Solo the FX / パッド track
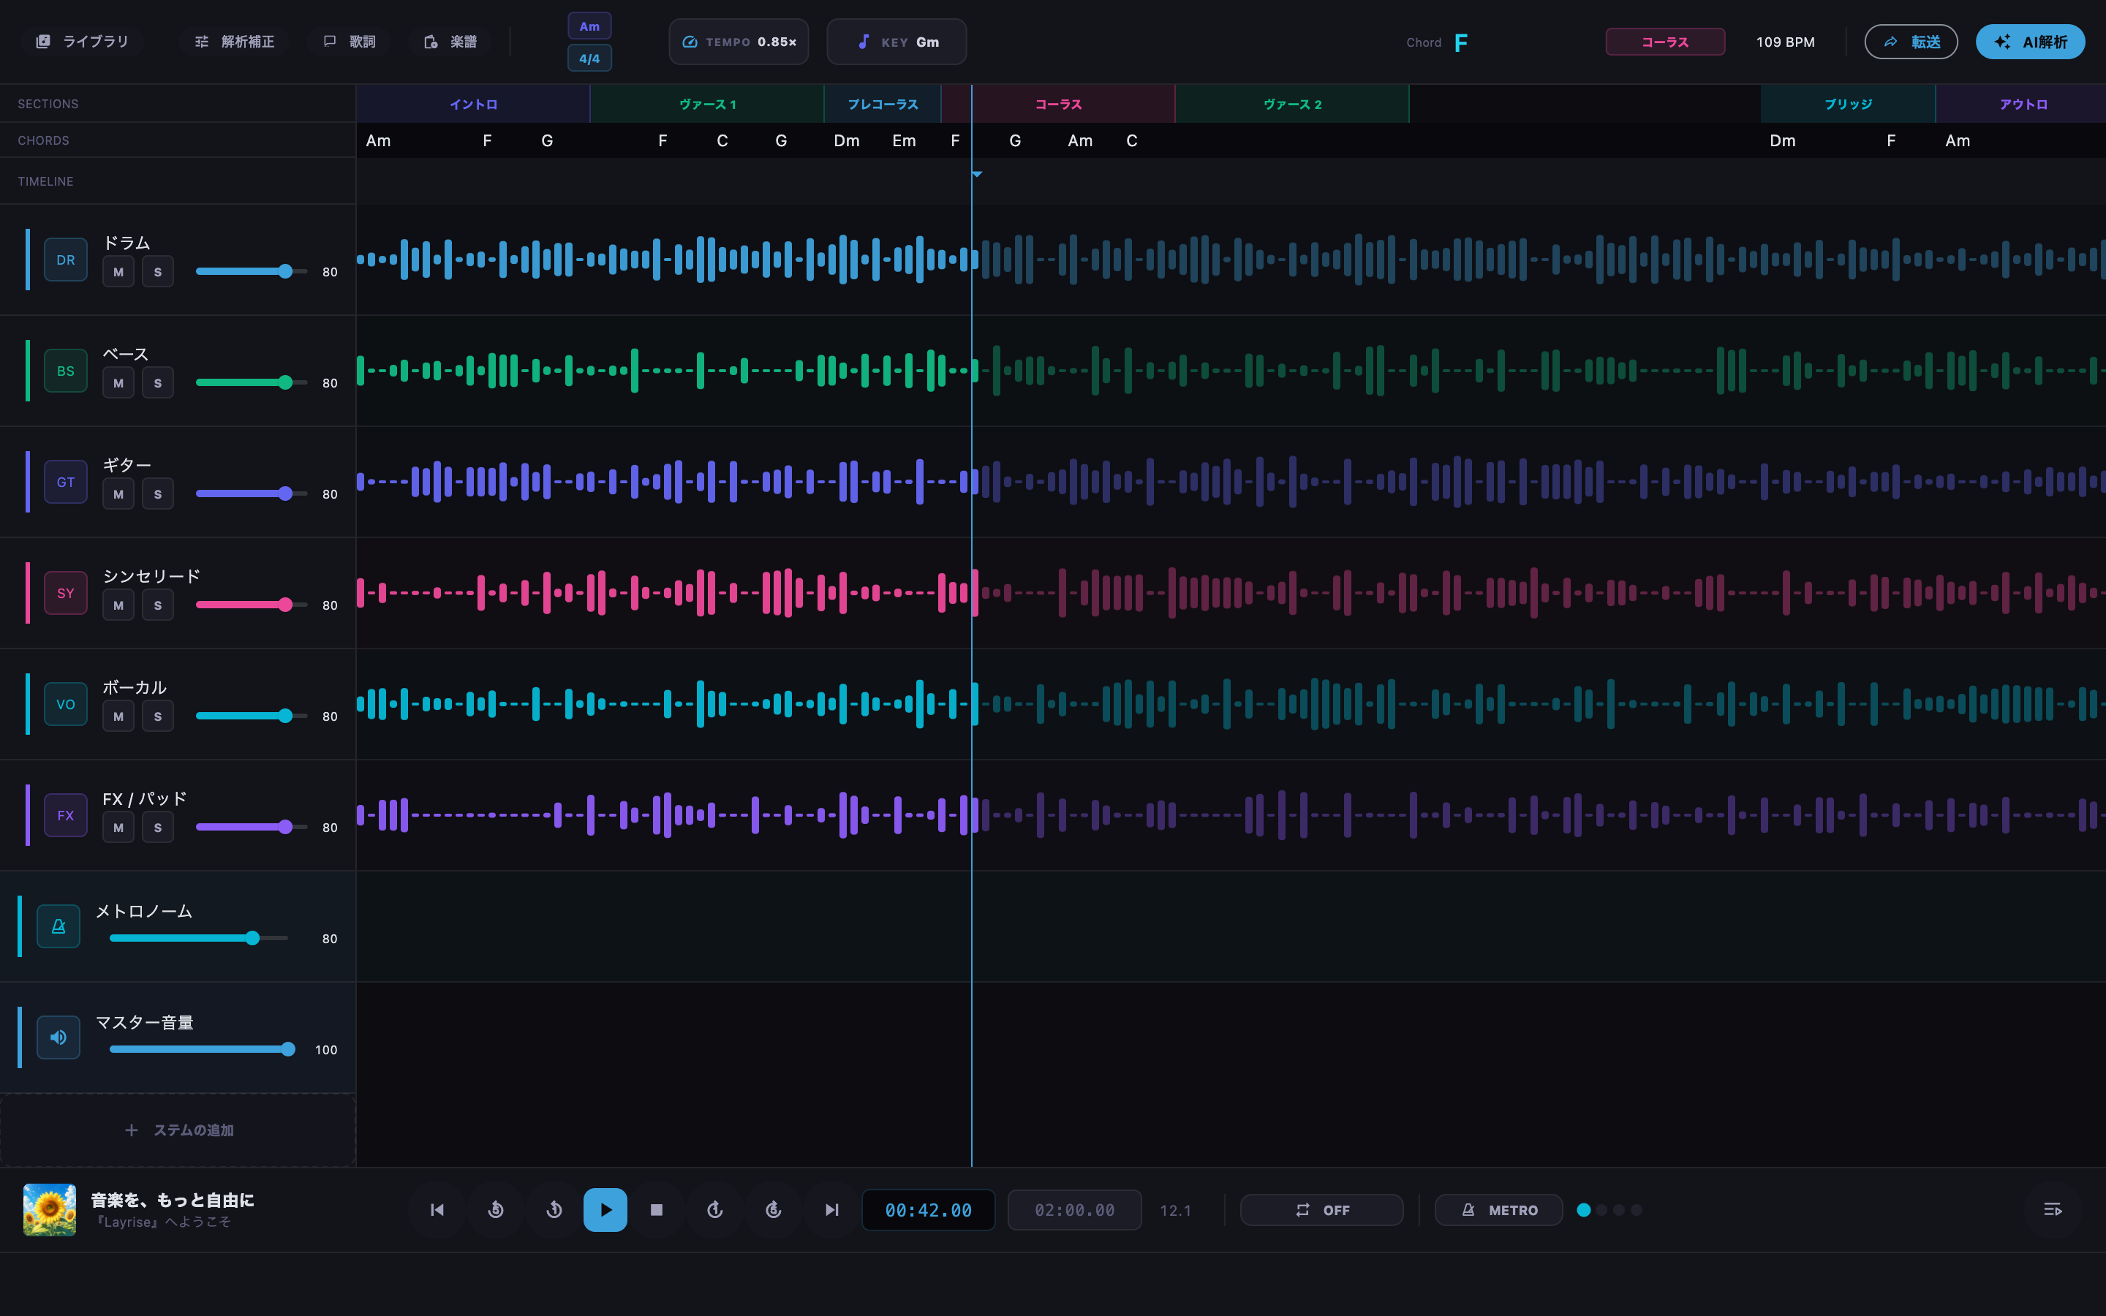The image size is (2106, 1316). click(x=157, y=828)
